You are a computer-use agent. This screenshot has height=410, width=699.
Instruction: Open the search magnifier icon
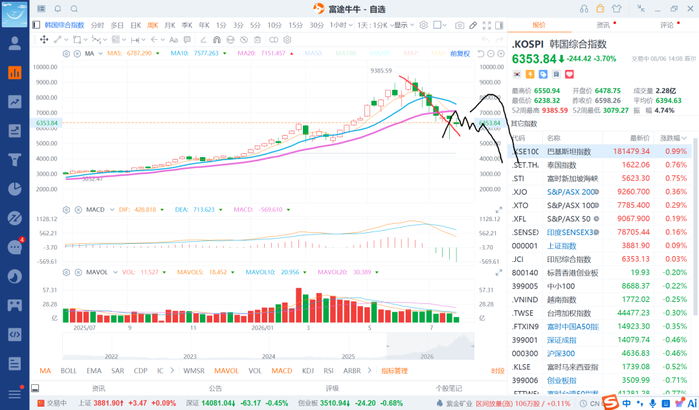74,8
